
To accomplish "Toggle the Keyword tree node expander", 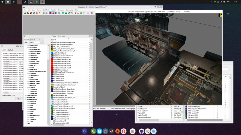I will click(28, 73).
